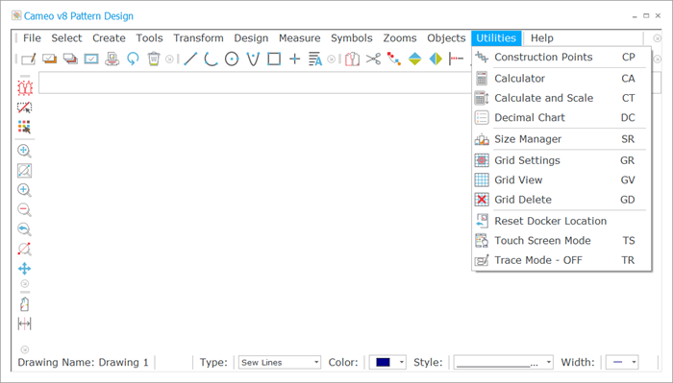This screenshot has height=383, width=673.
Task: Select the V-shaped dart tool icon
Action: [x=253, y=59]
